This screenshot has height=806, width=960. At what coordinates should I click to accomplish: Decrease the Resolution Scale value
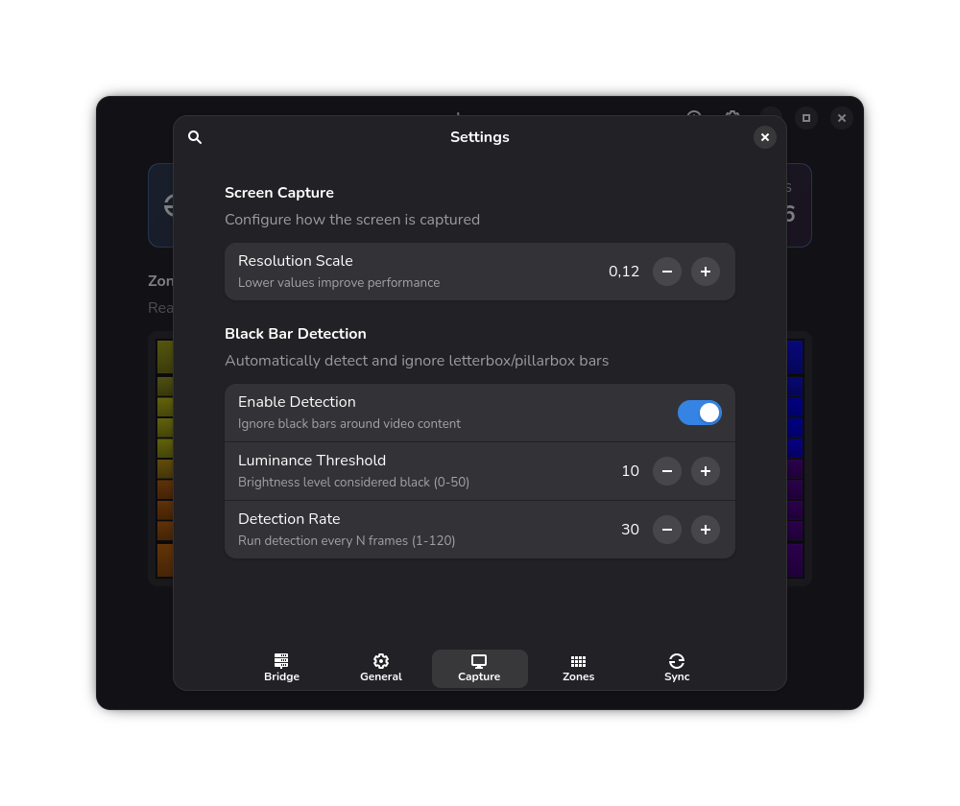point(667,272)
